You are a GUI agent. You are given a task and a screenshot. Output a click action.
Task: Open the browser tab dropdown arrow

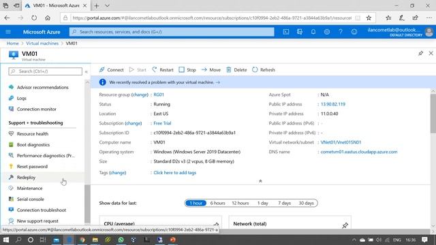107,5
